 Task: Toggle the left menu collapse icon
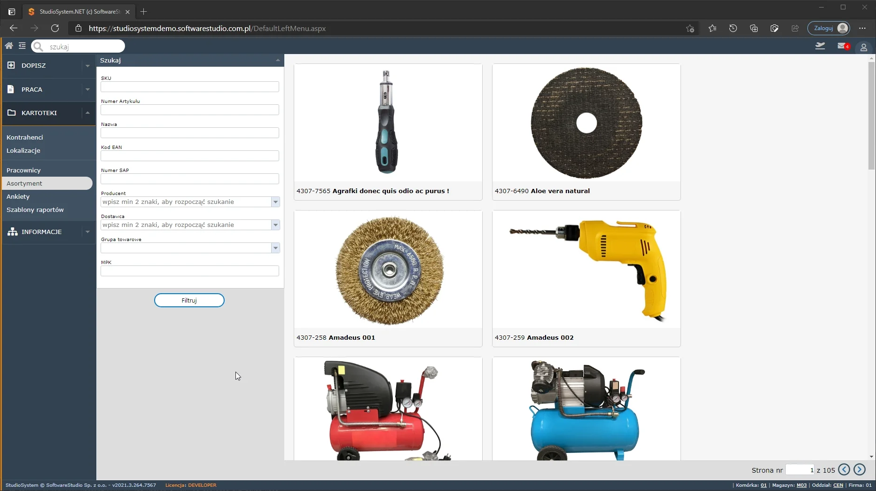pyautogui.click(x=22, y=46)
